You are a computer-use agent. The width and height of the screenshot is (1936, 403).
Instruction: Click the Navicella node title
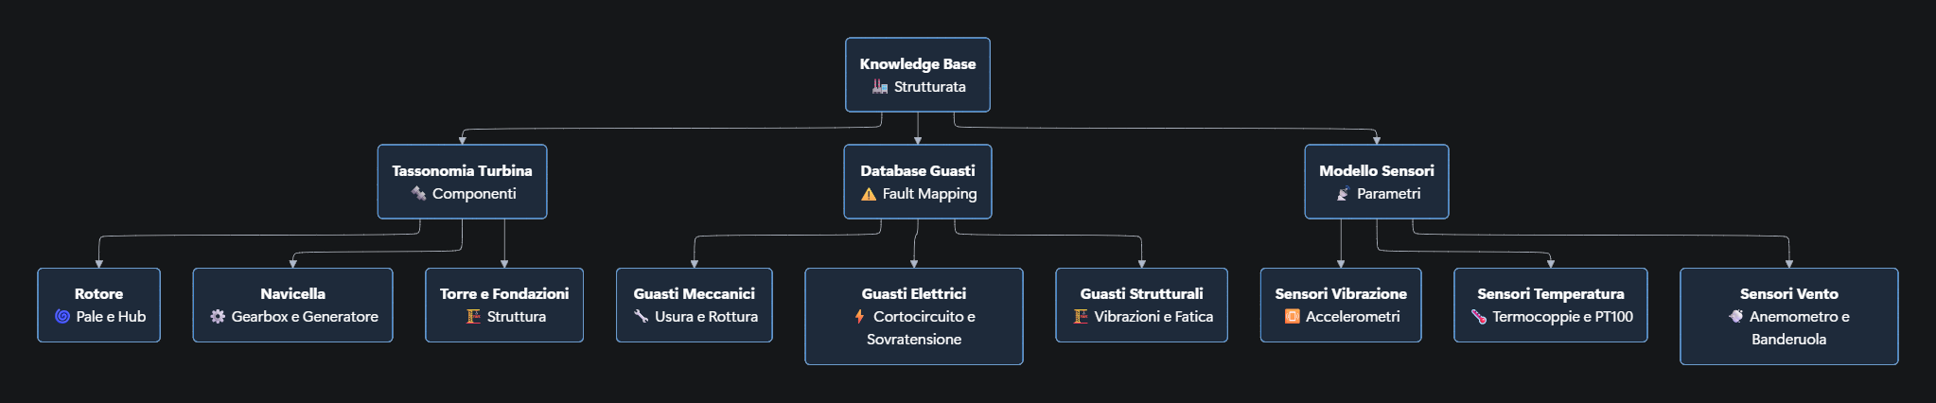[x=292, y=294]
